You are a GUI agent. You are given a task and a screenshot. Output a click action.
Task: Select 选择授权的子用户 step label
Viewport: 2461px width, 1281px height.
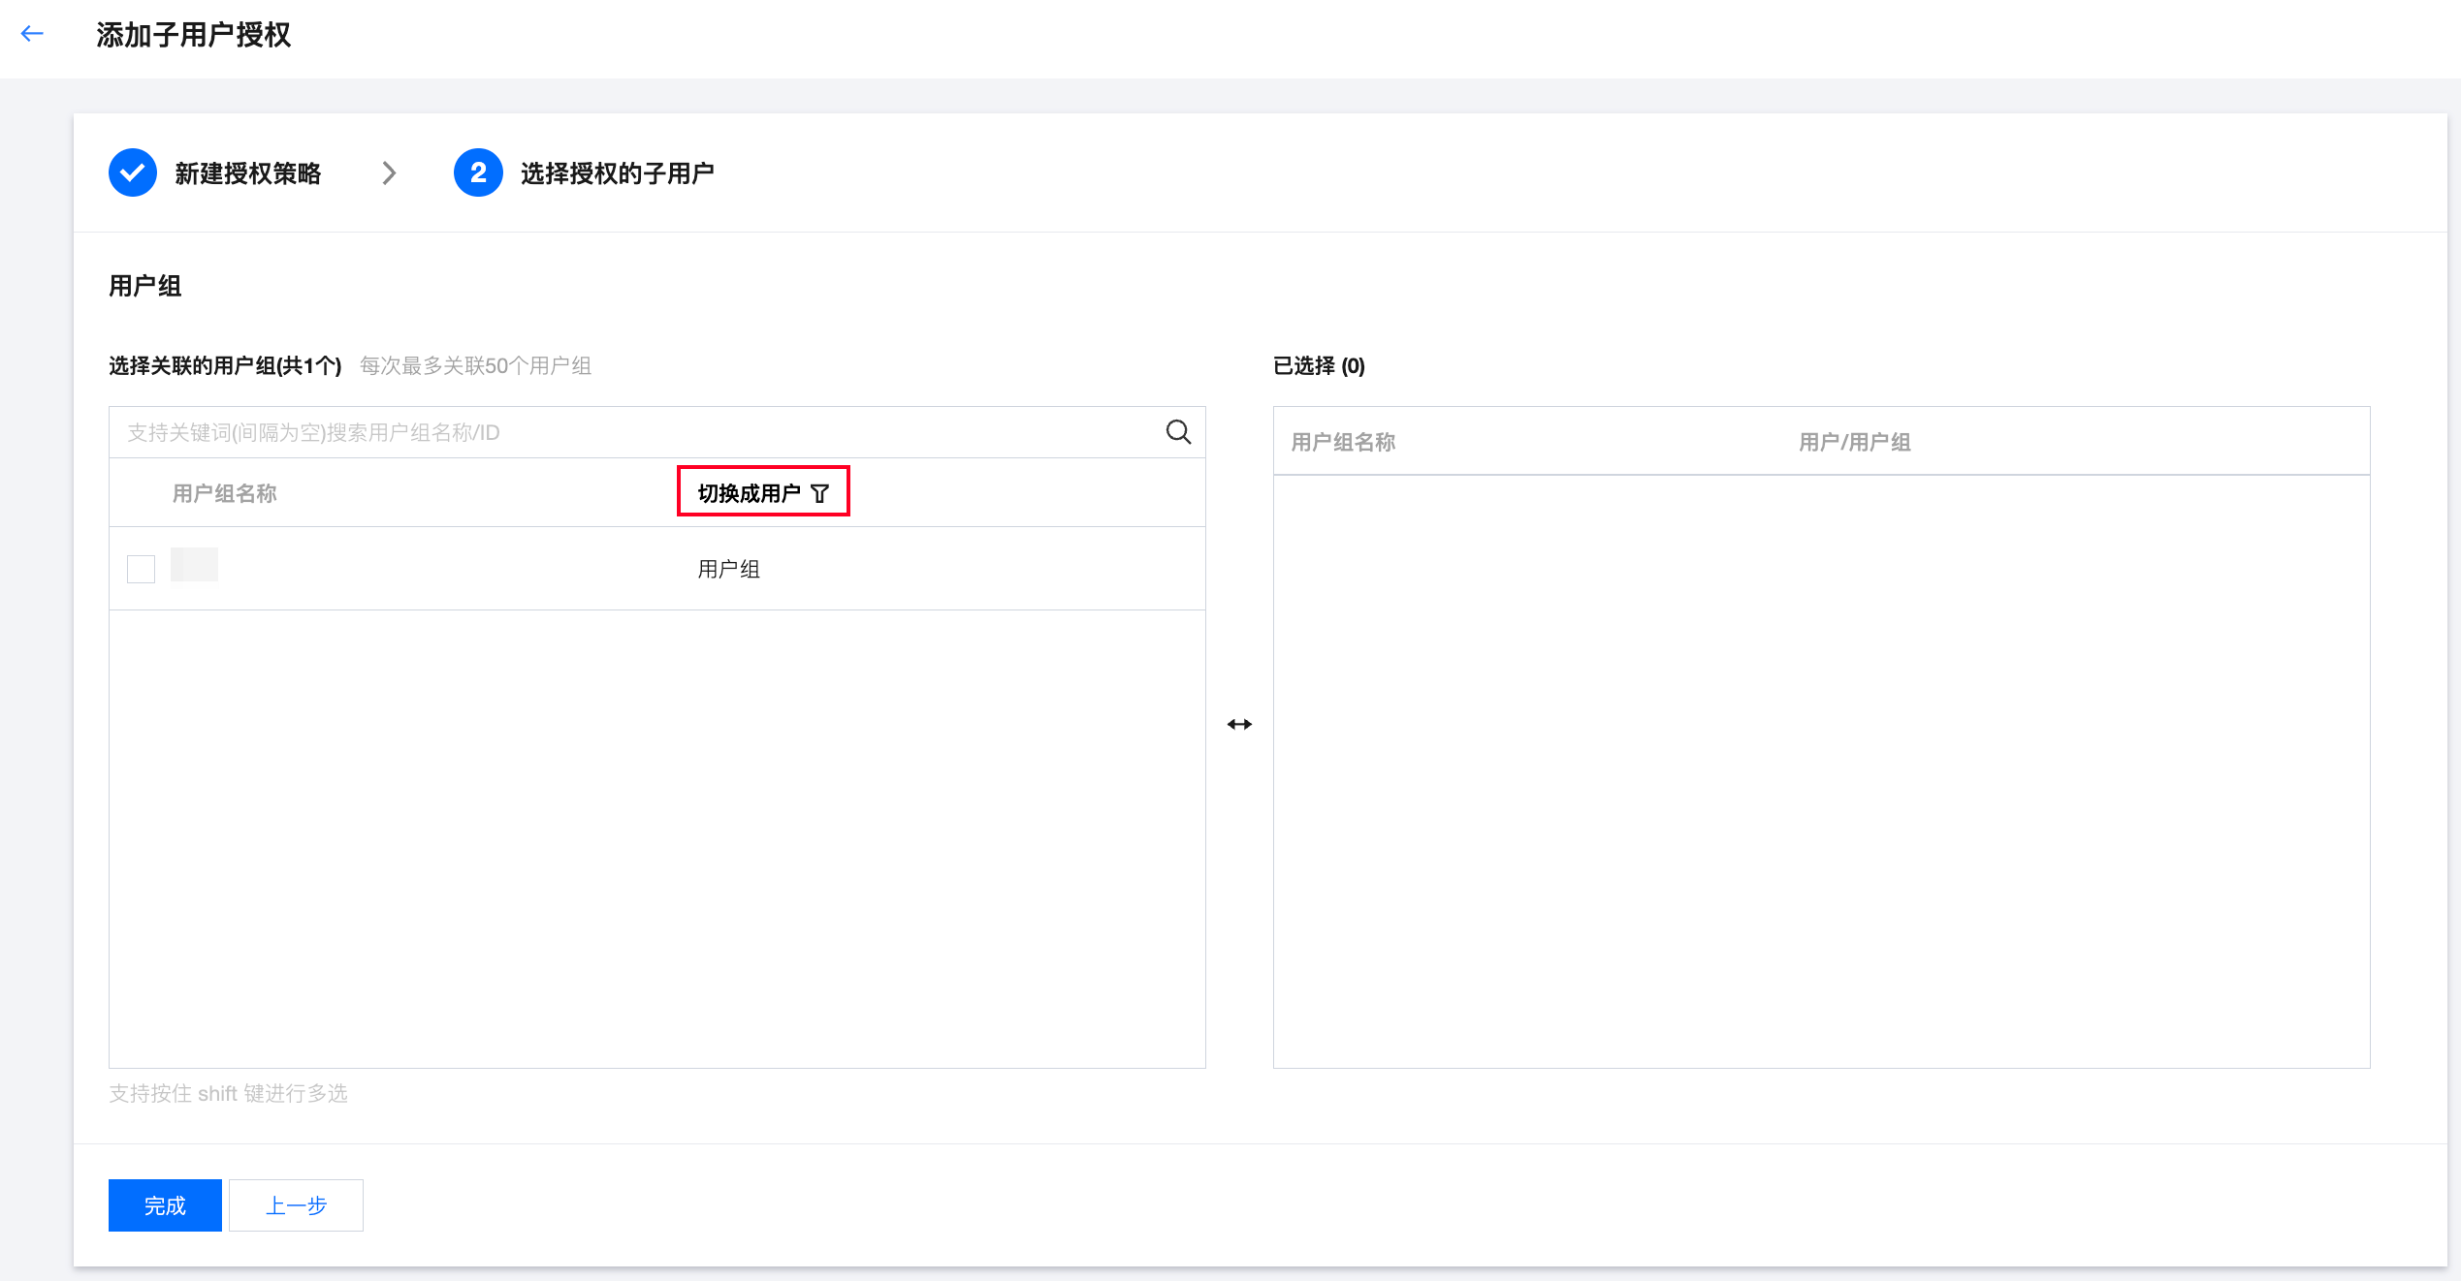(x=617, y=173)
